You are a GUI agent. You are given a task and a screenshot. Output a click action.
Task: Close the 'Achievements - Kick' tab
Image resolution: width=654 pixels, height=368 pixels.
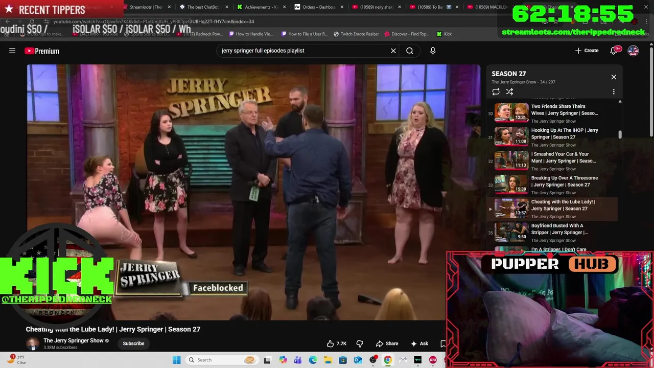coord(285,7)
